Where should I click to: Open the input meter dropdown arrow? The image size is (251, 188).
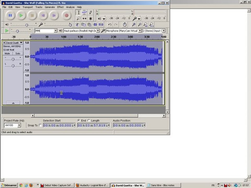(139, 19)
